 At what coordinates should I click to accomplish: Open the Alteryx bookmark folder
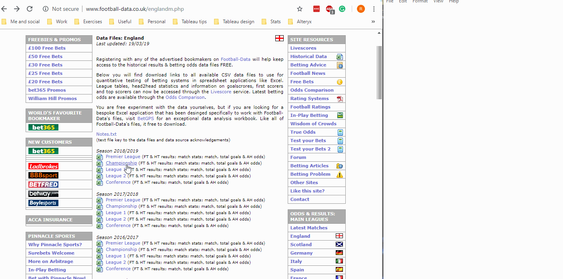pos(300,22)
